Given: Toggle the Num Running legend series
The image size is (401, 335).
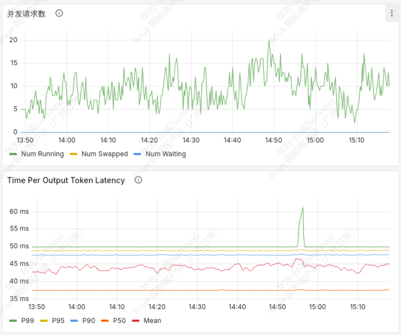Looking at the screenshot, I should tap(42, 154).
